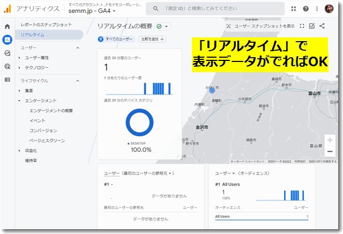Click #1 All Users heading
The height and width of the screenshot is (234, 343).
point(227,184)
